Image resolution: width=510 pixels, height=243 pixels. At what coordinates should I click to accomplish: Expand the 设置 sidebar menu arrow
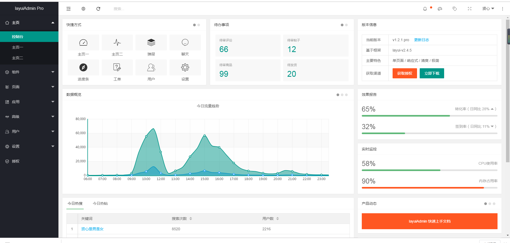pos(53,146)
